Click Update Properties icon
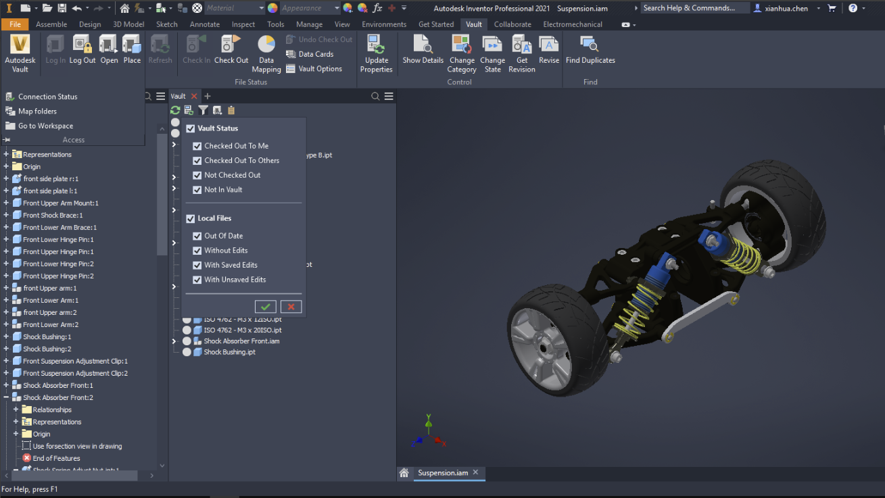This screenshot has width=885, height=498. pyautogui.click(x=377, y=54)
